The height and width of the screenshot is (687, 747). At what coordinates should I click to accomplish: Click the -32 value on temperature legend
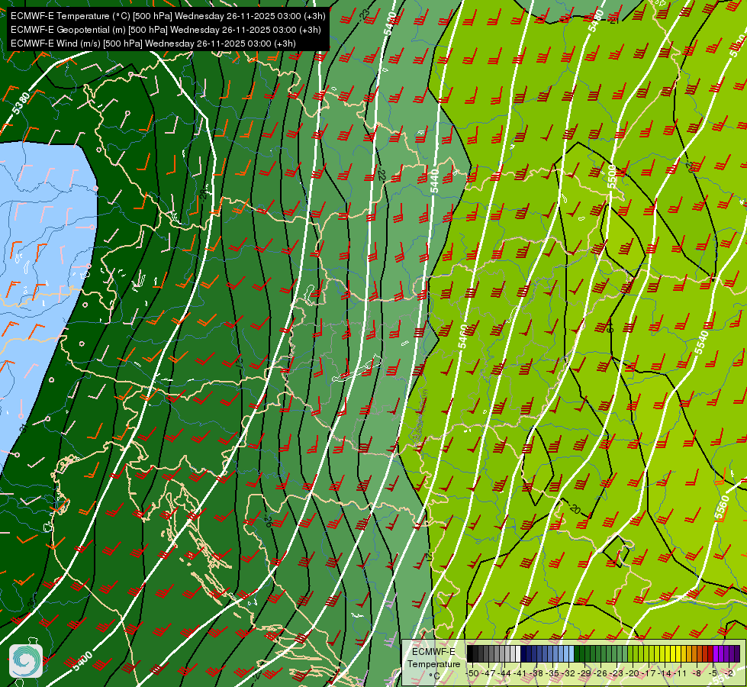coord(568,673)
